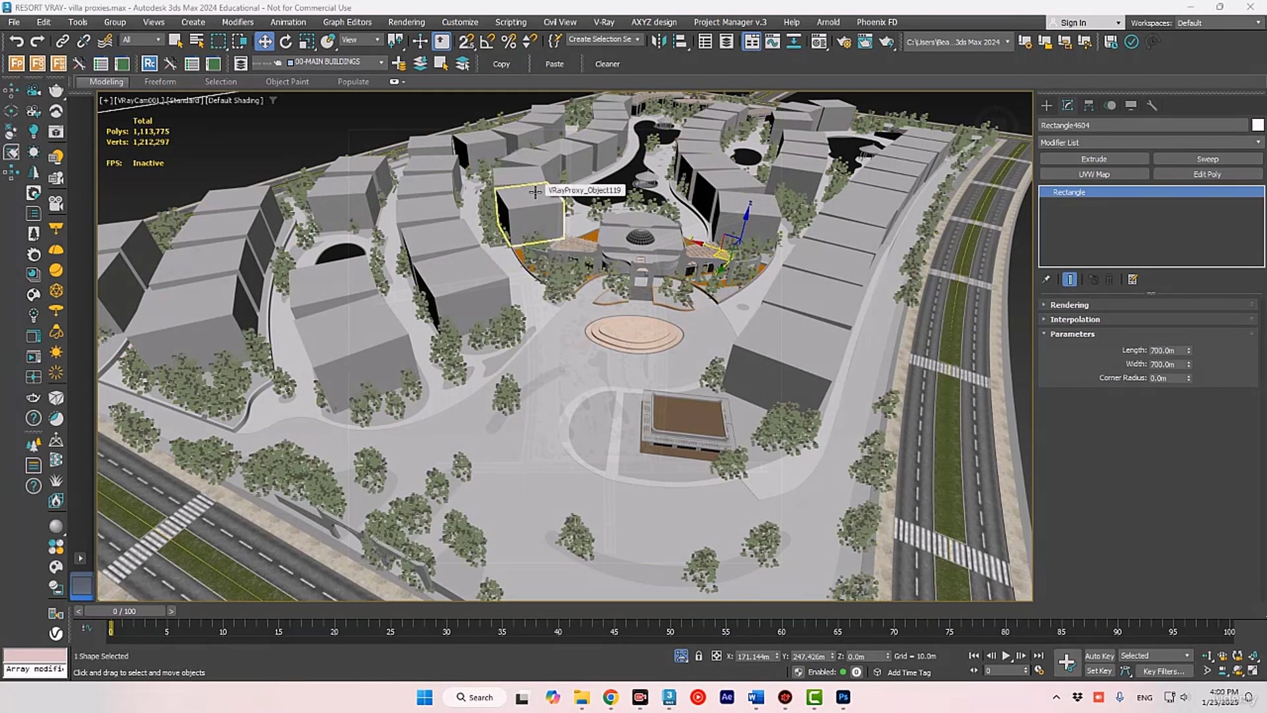Open the Rendering menu

point(406,22)
